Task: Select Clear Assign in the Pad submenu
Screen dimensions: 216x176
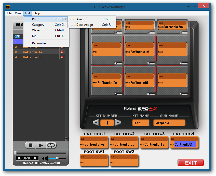Action: pyautogui.click(x=92, y=25)
